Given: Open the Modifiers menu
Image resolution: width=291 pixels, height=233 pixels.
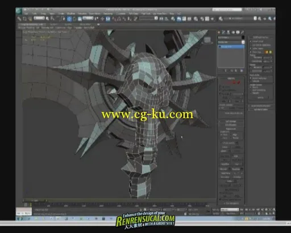Looking at the screenshot, I should point(71,14).
